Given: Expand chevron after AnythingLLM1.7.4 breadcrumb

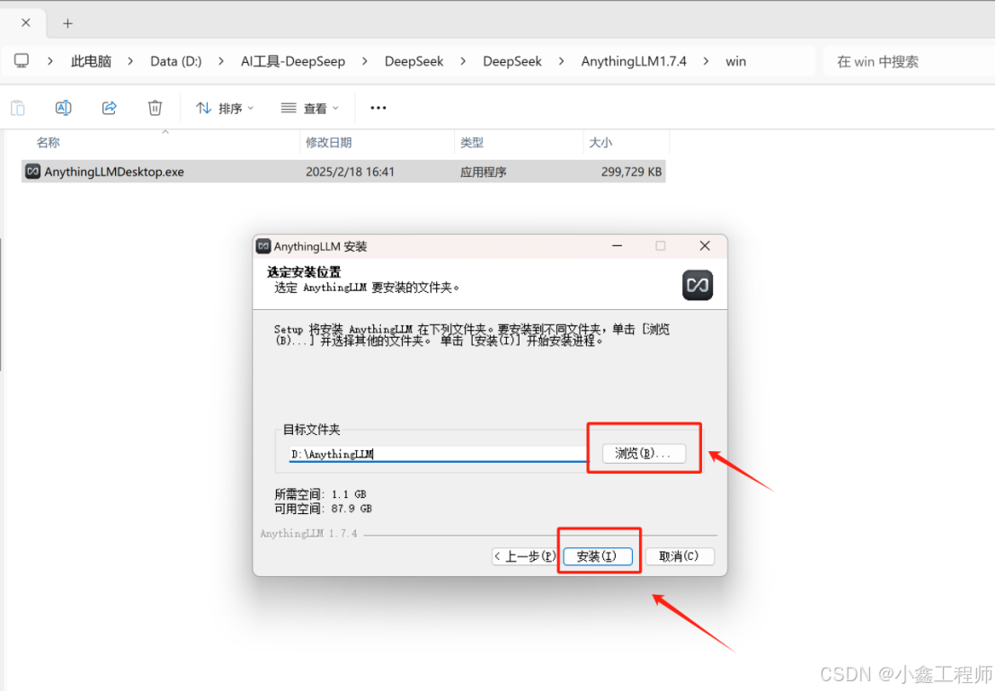Looking at the screenshot, I should click(x=707, y=62).
